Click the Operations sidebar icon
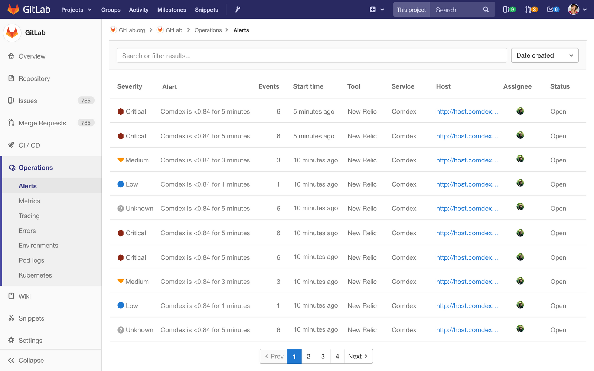 pyautogui.click(x=12, y=168)
